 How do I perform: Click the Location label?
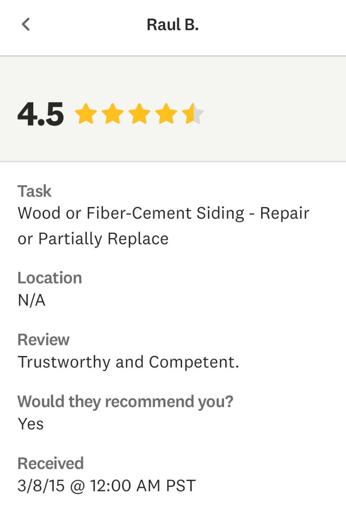pyautogui.click(x=49, y=278)
